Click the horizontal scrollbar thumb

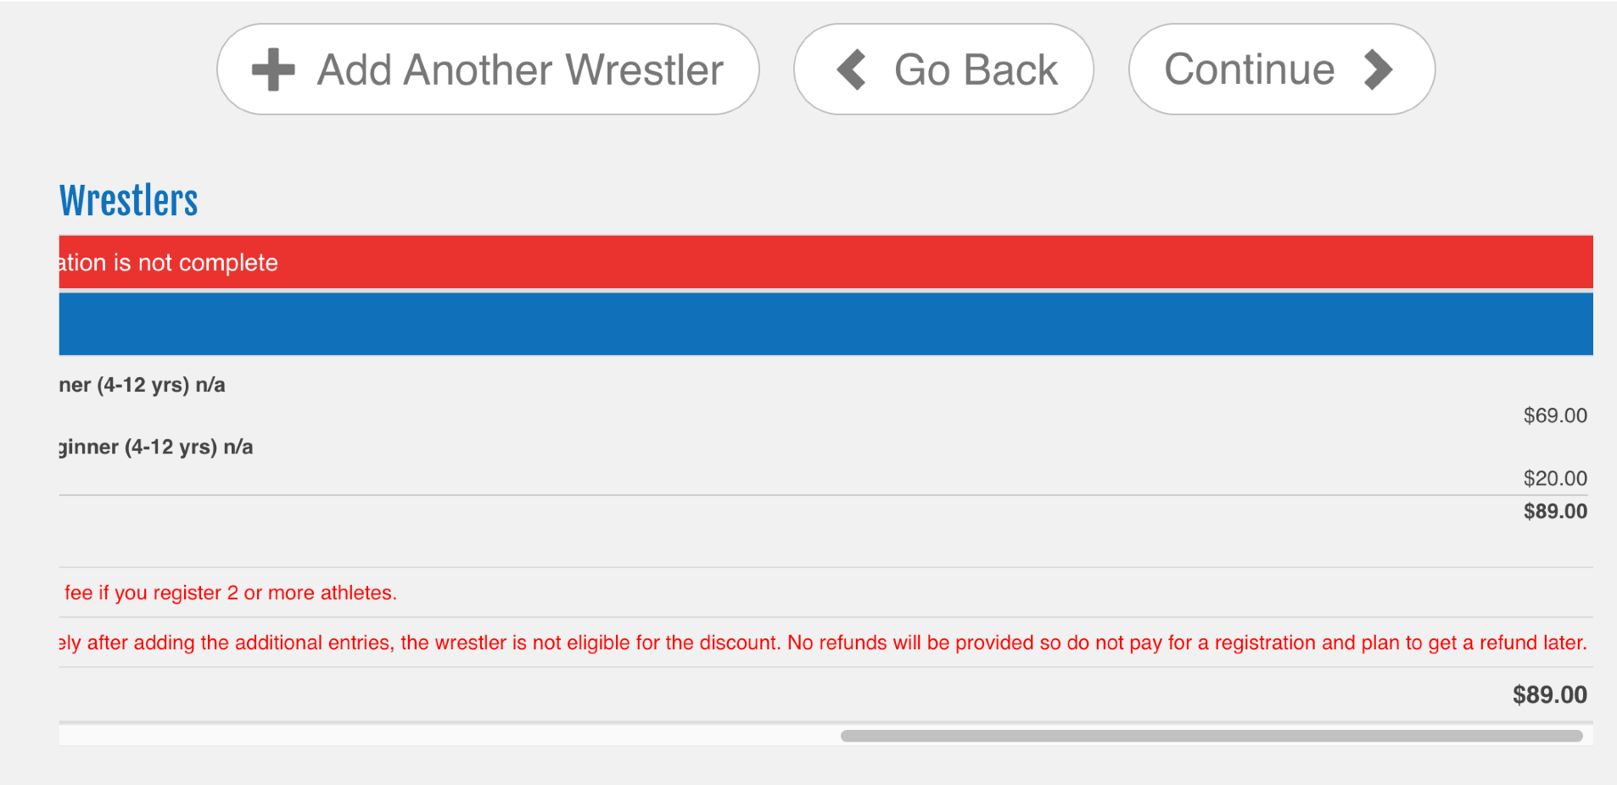[1211, 736]
